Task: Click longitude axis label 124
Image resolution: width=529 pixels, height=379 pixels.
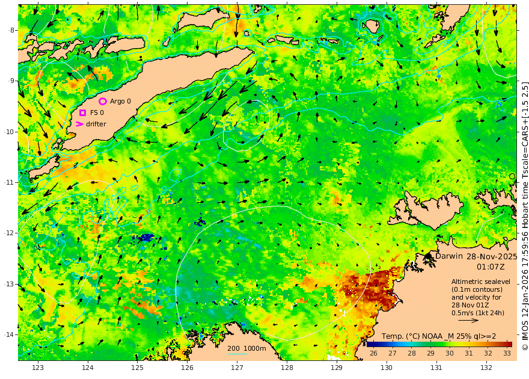Action: (88, 368)
